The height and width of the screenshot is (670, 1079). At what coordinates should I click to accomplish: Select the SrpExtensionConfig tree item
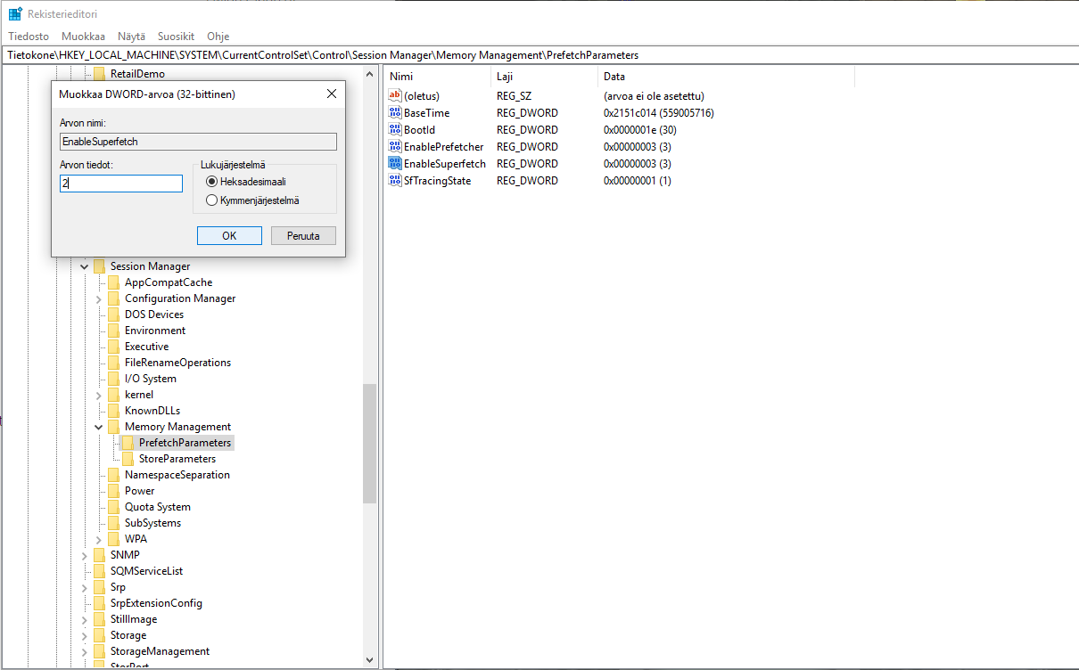point(156,603)
